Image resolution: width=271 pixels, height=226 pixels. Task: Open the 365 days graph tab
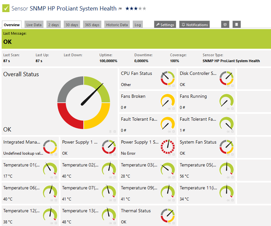92,25
